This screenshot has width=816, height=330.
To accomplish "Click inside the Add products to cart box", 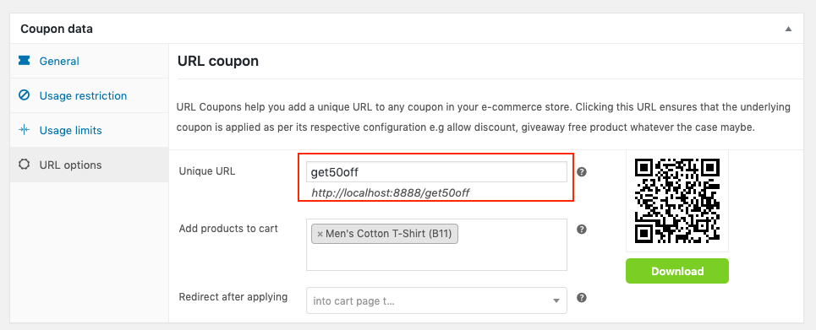I will pos(436,245).
